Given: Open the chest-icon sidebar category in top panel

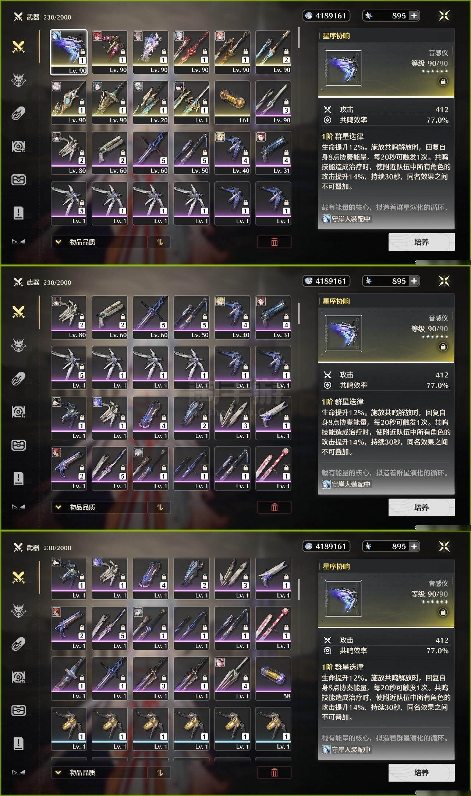Looking at the screenshot, I should 18,180.
